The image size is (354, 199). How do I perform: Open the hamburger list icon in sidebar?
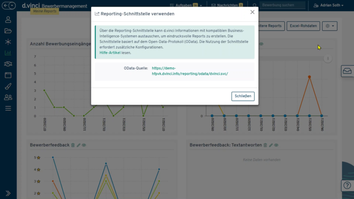point(8,109)
